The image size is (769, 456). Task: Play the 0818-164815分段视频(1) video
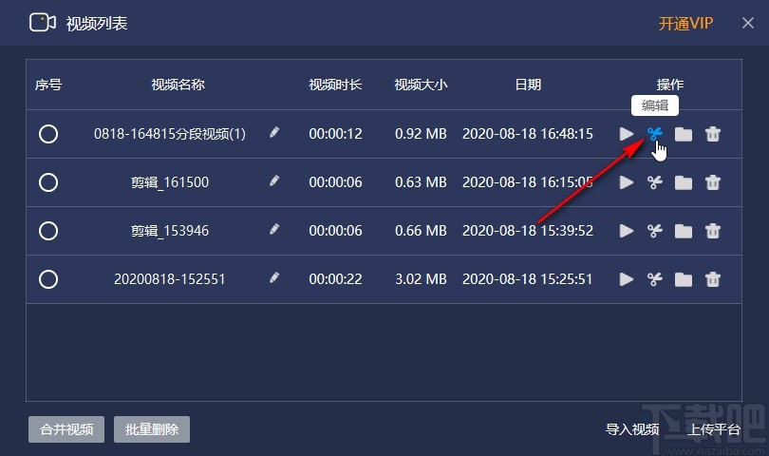click(627, 134)
